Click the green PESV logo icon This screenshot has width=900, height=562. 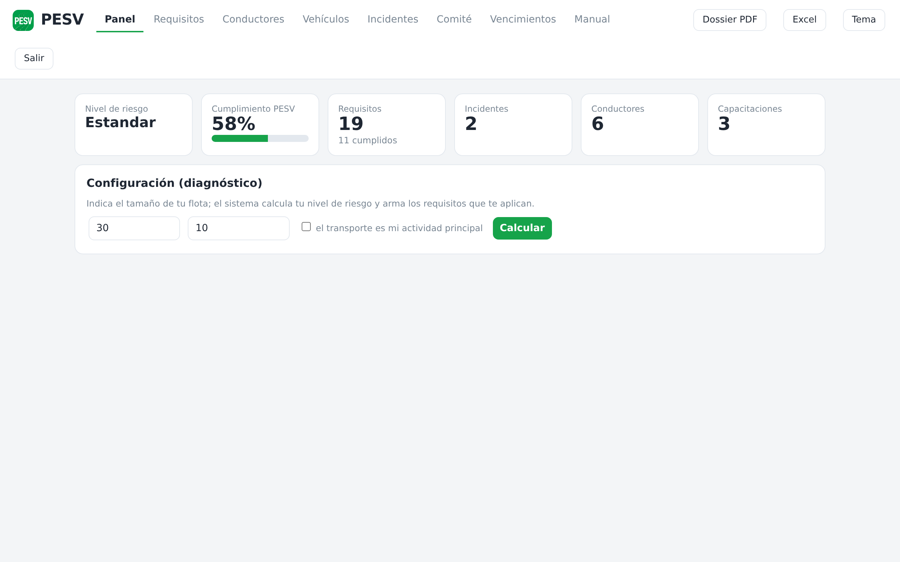click(23, 20)
